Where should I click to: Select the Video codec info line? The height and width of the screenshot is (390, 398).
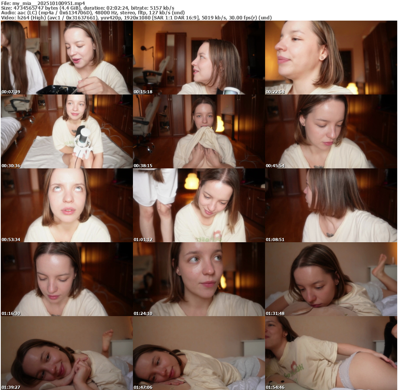tap(136, 18)
